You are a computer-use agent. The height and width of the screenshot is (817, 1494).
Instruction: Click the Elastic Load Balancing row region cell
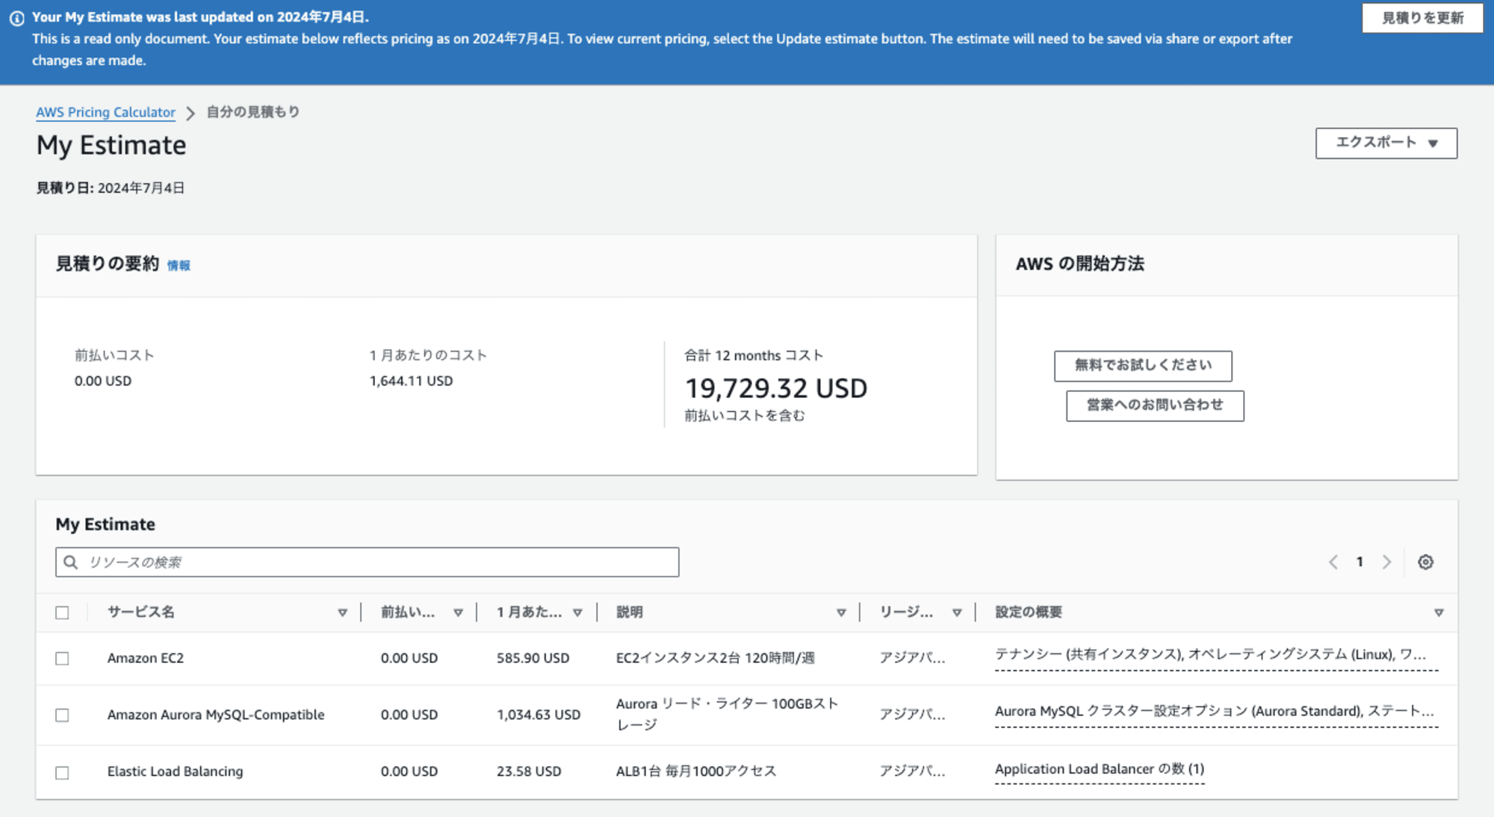coord(912,771)
